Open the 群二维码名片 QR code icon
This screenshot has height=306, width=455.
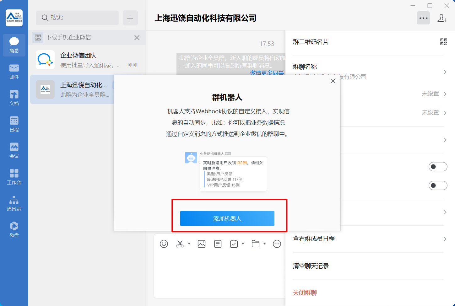click(443, 42)
